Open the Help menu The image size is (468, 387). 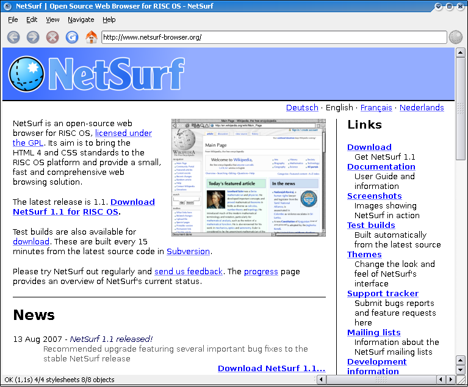click(109, 20)
